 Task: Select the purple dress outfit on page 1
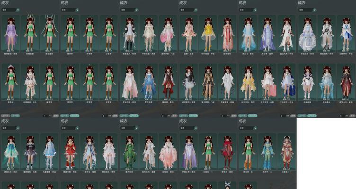click(x=11, y=34)
